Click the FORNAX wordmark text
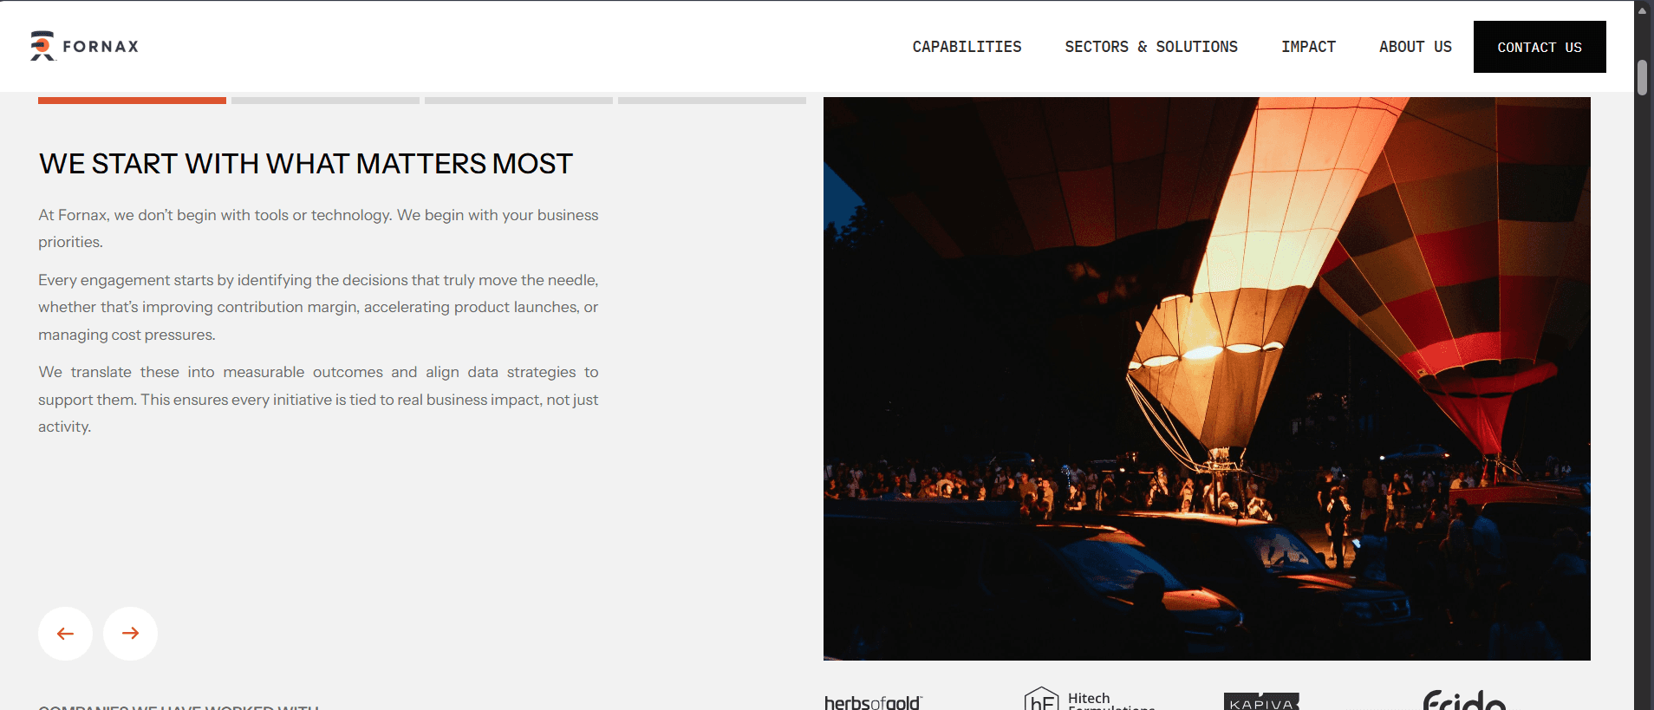1654x710 pixels. [x=101, y=47]
